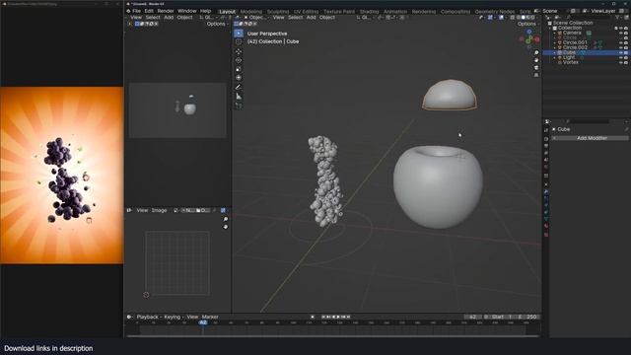
Task: Toggle viewport visibility eye for Circle.001
Action: tap(621, 42)
